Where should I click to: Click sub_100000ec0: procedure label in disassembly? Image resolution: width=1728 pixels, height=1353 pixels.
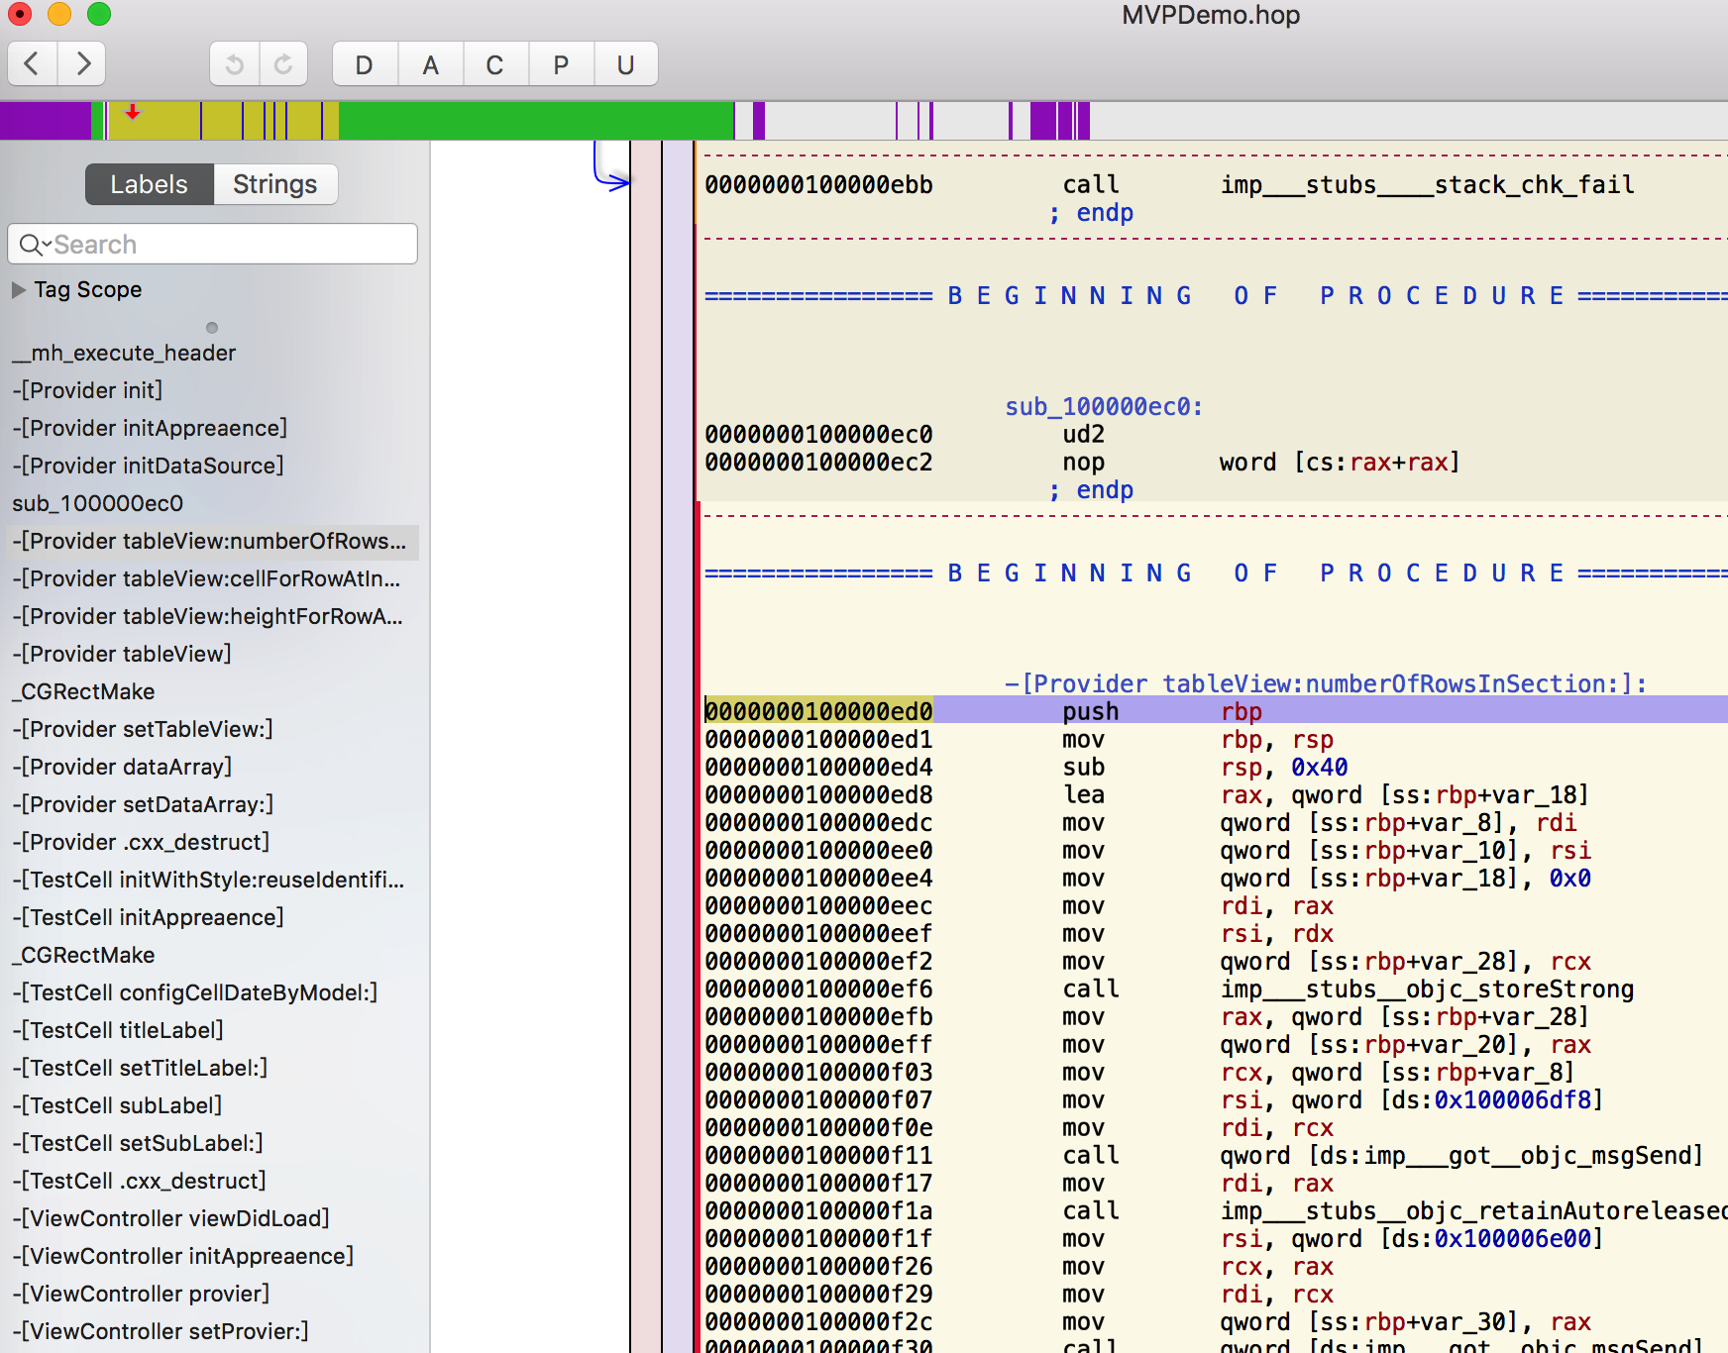1104,406
